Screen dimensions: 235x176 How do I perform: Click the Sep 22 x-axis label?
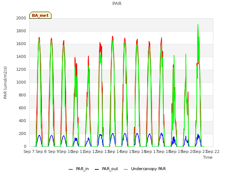click(x=213, y=151)
